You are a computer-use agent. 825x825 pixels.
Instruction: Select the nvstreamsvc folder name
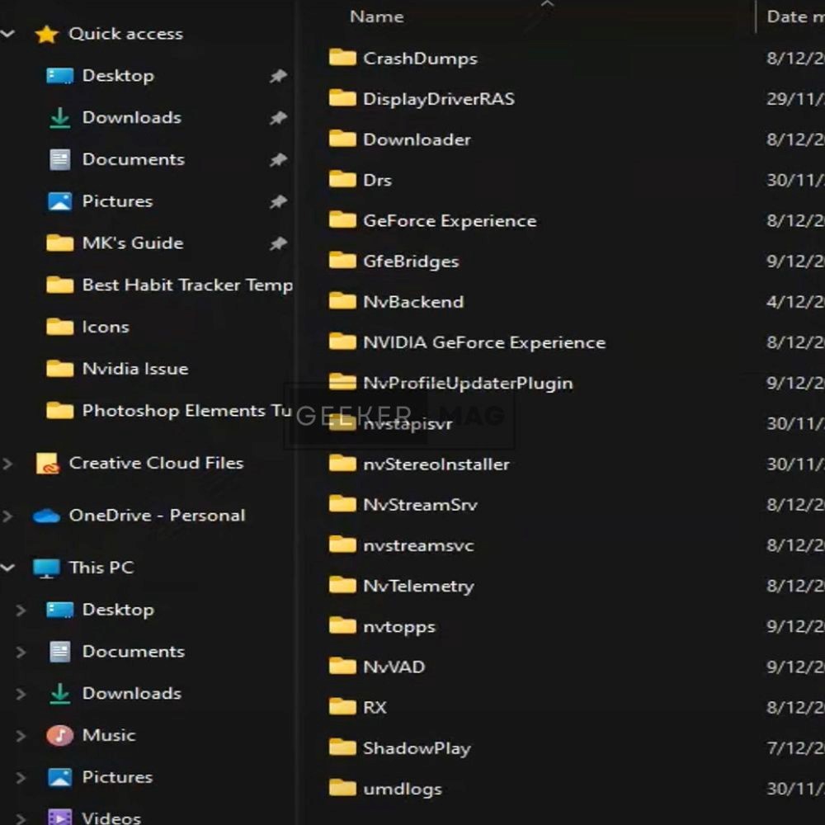[x=419, y=545]
